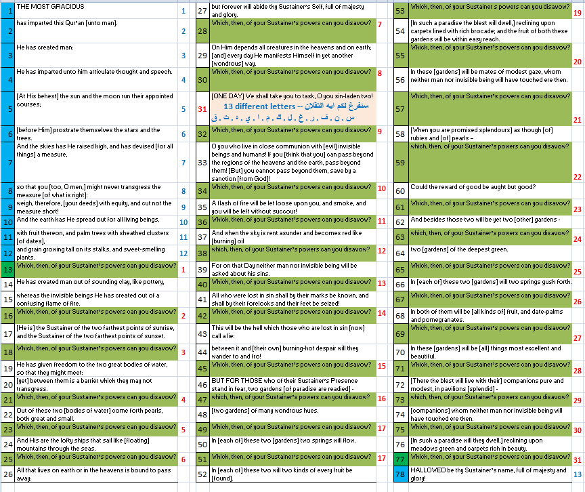
Task: Click the green-filled row number 13
Action: tap(8, 270)
